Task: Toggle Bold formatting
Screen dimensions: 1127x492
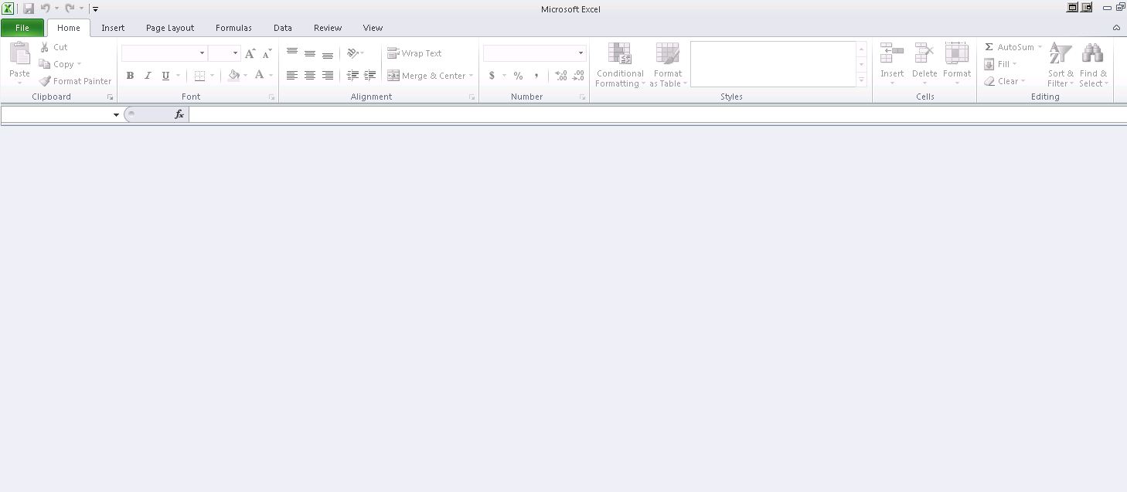Action: (x=130, y=76)
